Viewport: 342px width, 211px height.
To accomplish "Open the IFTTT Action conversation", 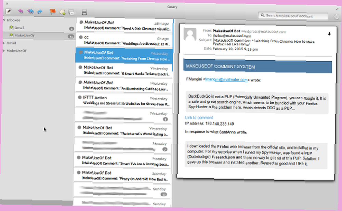I will (123, 100).
